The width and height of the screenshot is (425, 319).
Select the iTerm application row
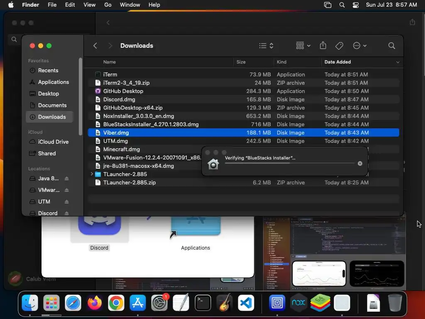point(243,74)
